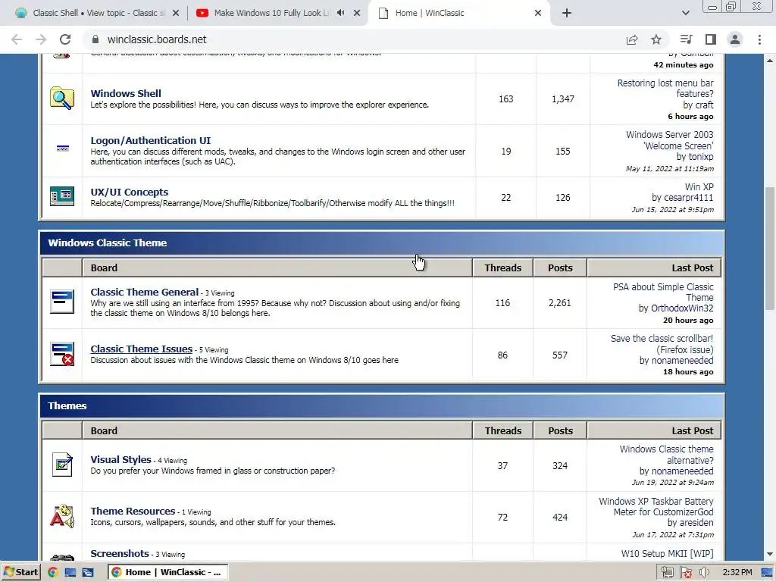Screen dimensions: 776x582
Task: Click the volume speaker icon in system tray
Action: coord(704,573)
